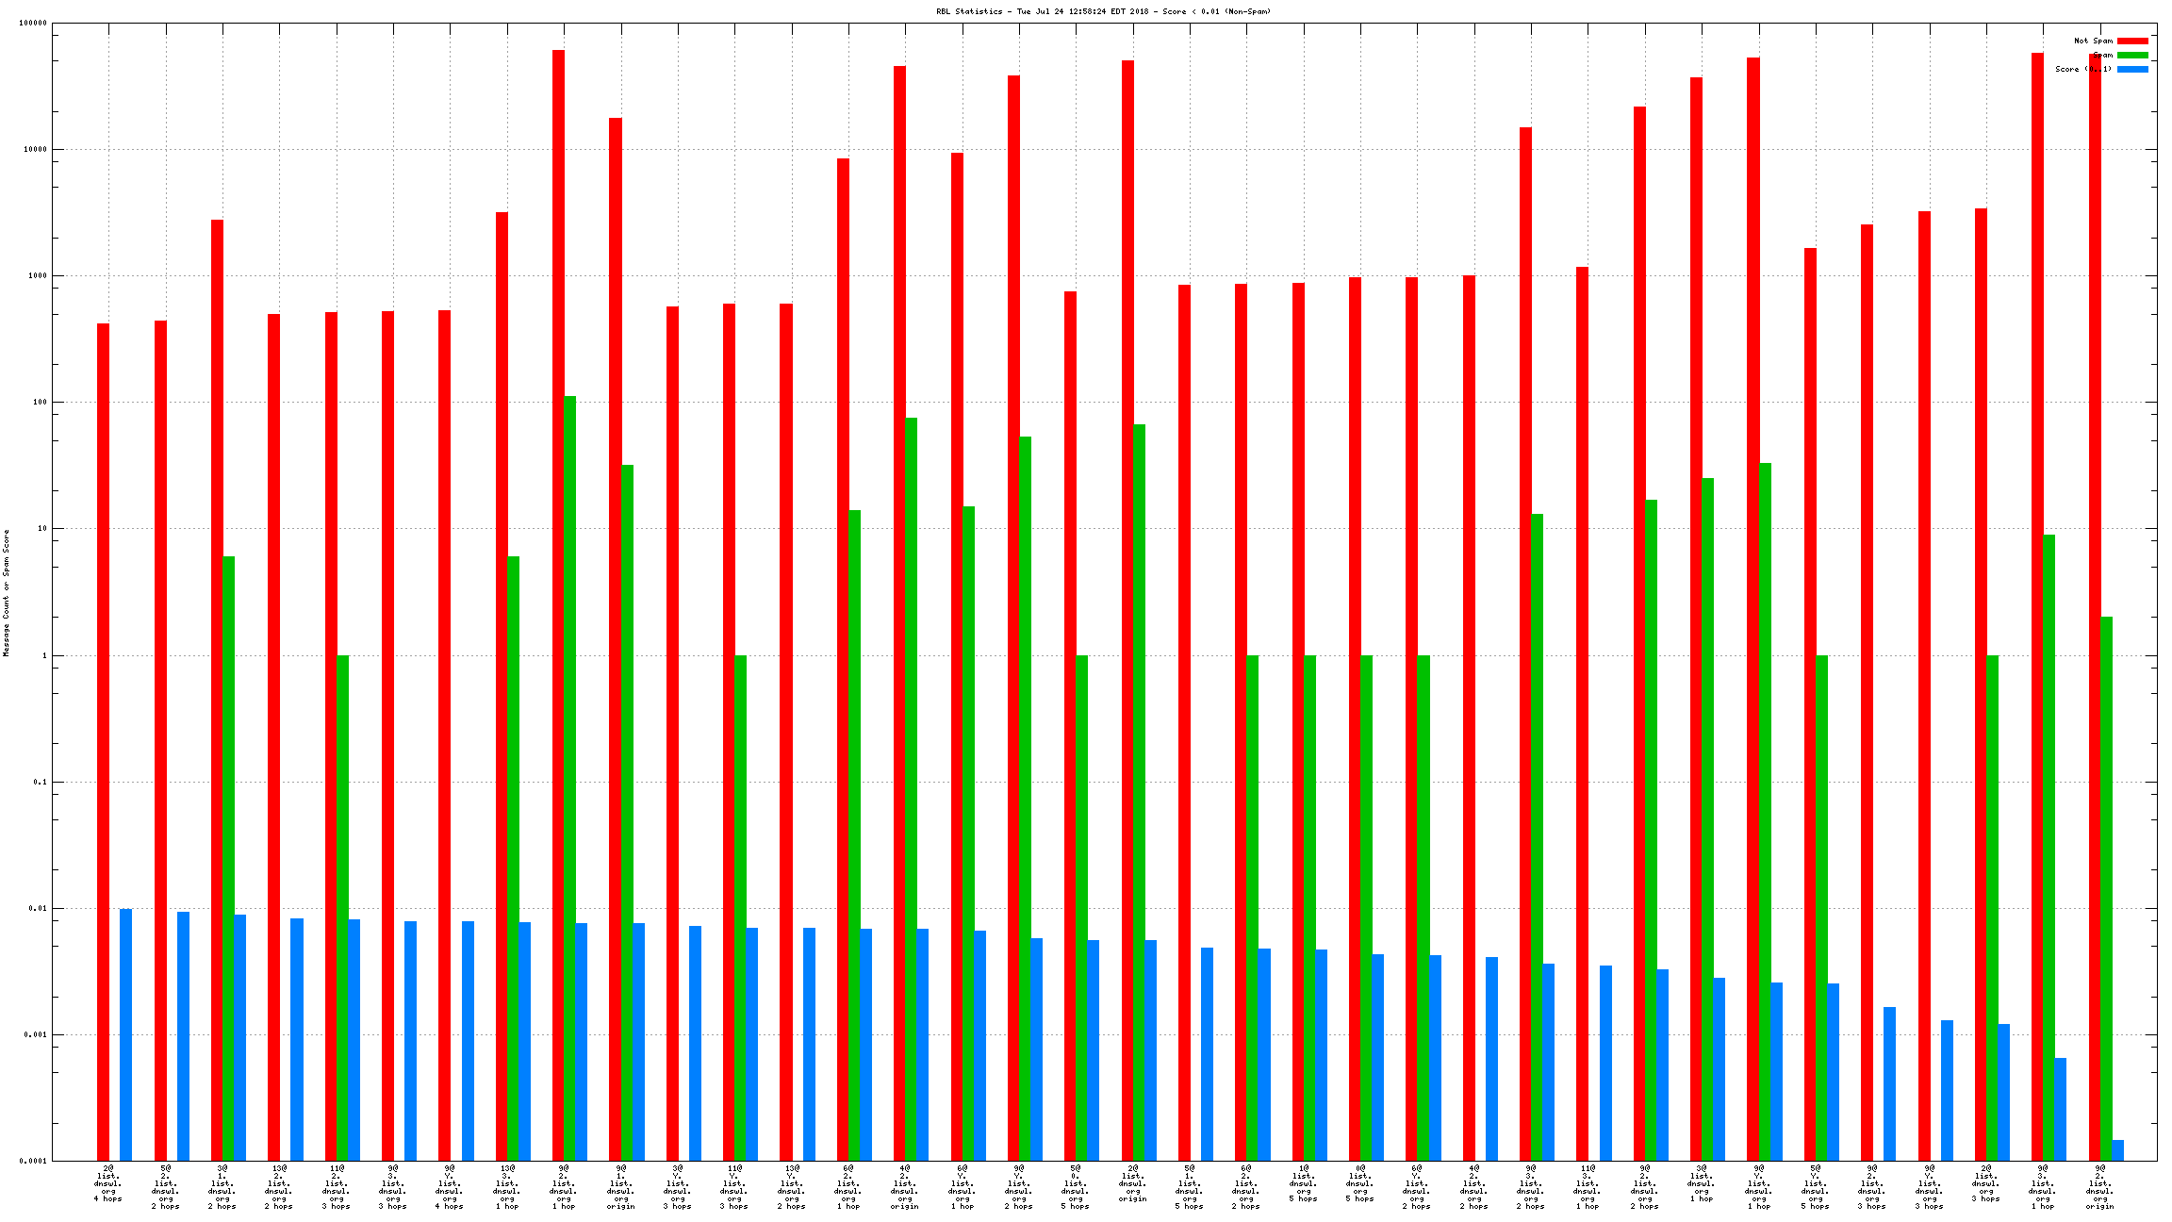The width and height of the screenshot is (2172, 1222).
Task: Click the leftmost green Spam bar
Action: [x=228, y=858]
